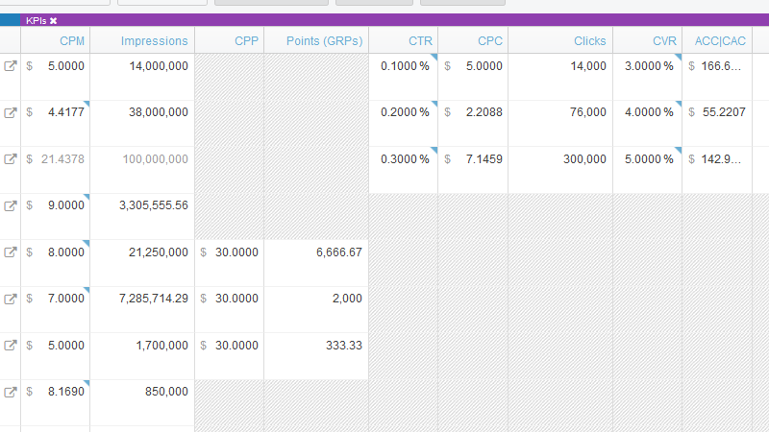Screen dimensions: 769x432
Task: Click the impressions value 7,285,714.29
Action: 154,299
